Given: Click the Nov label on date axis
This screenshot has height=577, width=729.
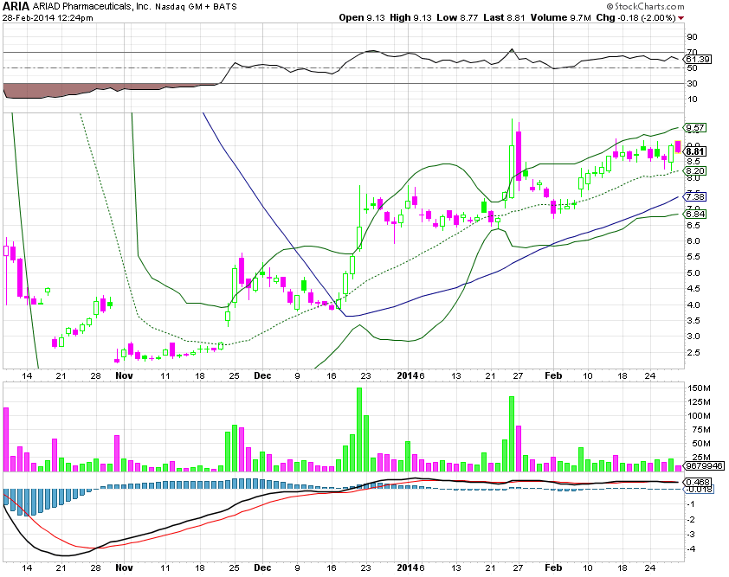Looking at the screenshot, I should point(124,377).
